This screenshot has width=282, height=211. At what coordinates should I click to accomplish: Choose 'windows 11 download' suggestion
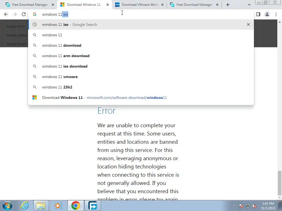coord(141,45)
